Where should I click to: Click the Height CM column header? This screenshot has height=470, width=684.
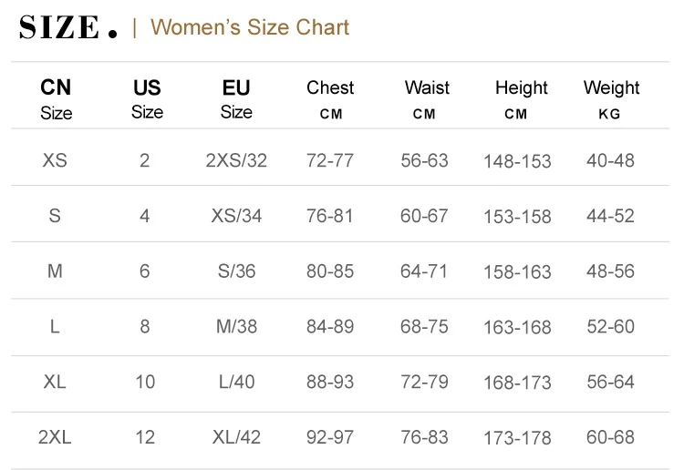tap(521, 99)
